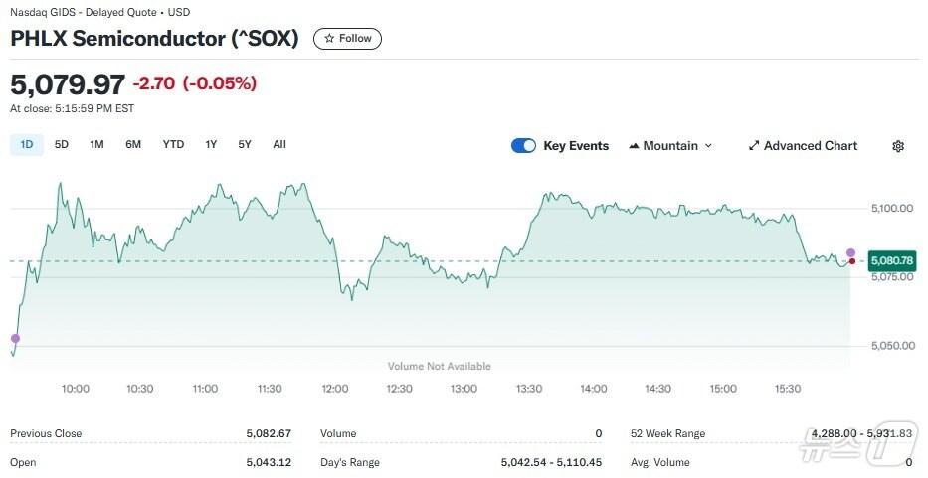Click purple event marker near chart end
Image resolution: width=928 pixels, height=478 pixels.
pos(850,253)
